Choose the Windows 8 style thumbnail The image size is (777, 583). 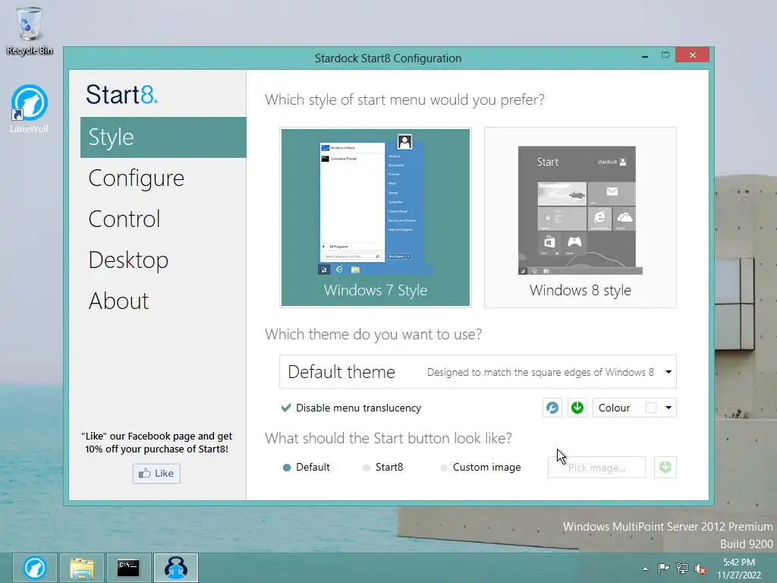point(580,217)
